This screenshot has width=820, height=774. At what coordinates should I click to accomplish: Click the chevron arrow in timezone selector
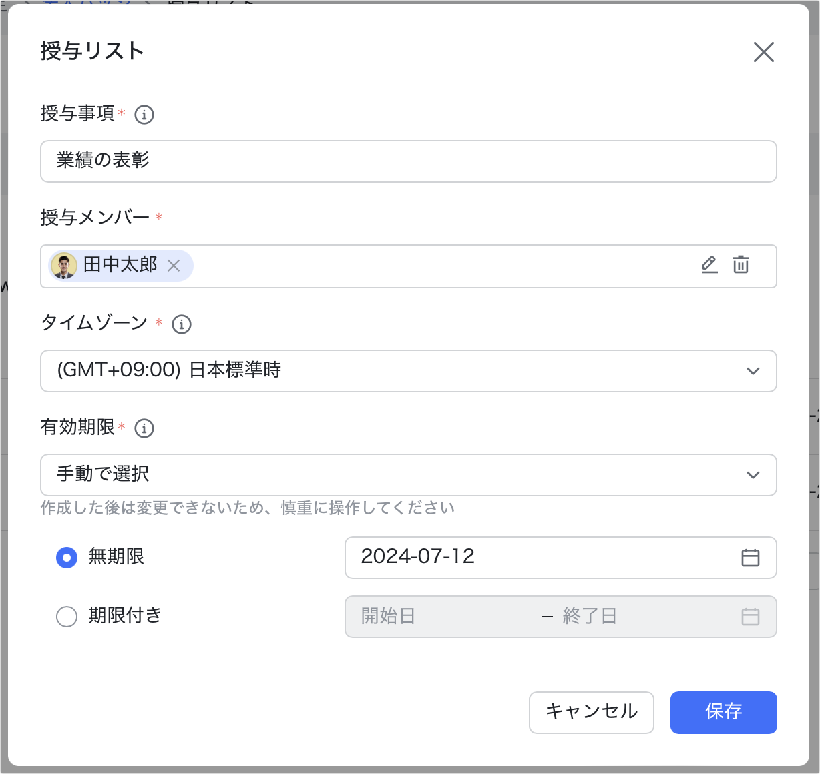pyautogui.click(x=753, y=371)
